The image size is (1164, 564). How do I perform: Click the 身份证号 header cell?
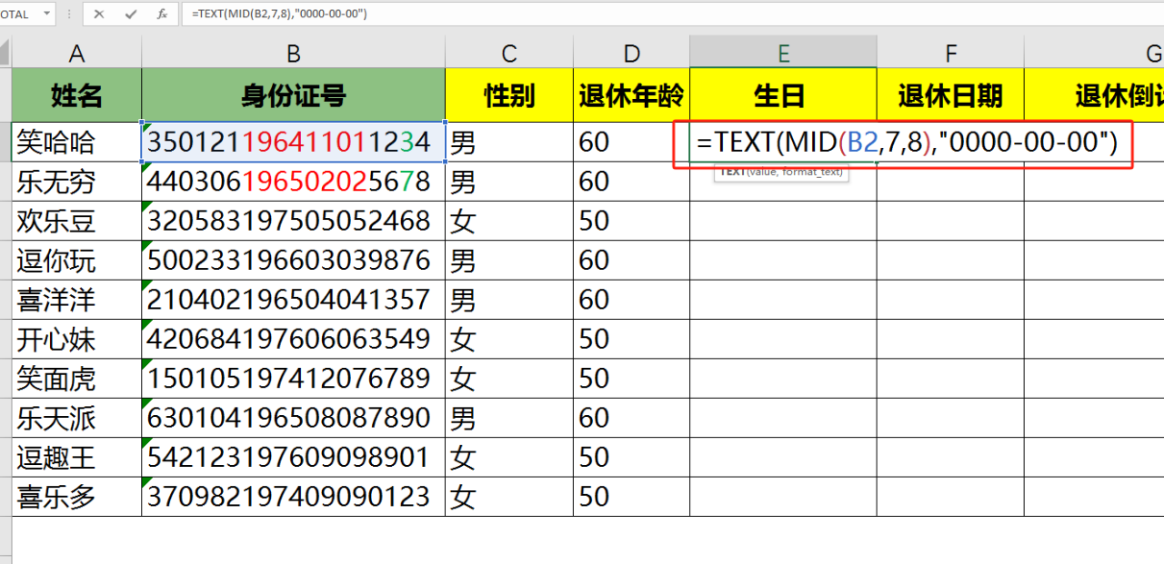click(293, 95)
